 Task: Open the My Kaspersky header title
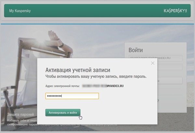[20, 11]
